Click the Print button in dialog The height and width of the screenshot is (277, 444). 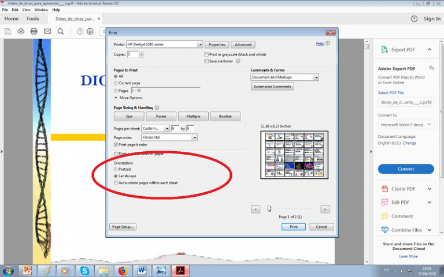pyautogui.click(x=293, y=227)
